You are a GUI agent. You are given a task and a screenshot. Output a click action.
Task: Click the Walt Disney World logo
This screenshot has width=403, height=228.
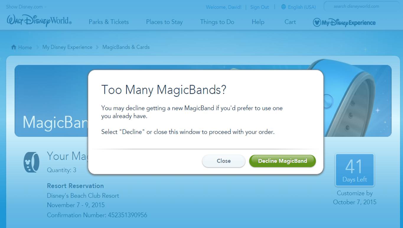click(x=39, y=21)
